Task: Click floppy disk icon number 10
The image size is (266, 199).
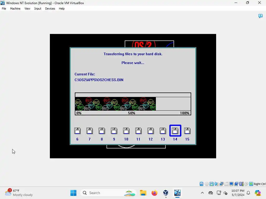Action: point(126,131)
